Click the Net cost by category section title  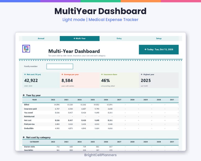pyautogui.click(x=38, y=137)
